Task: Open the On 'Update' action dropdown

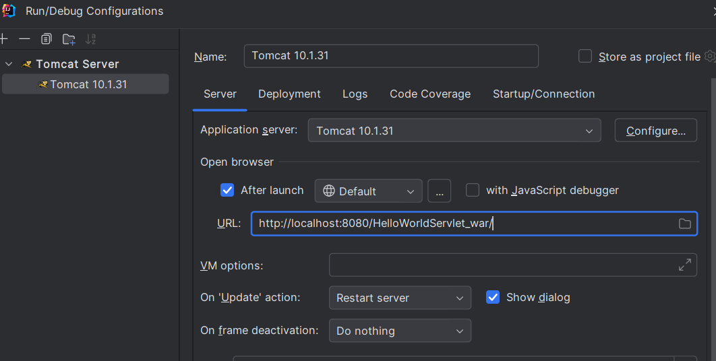Action: [x=400, y=298]
